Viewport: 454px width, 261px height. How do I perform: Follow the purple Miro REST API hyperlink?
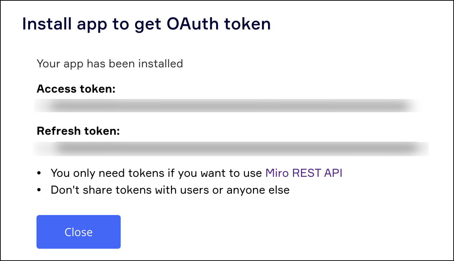click(304, 173)
